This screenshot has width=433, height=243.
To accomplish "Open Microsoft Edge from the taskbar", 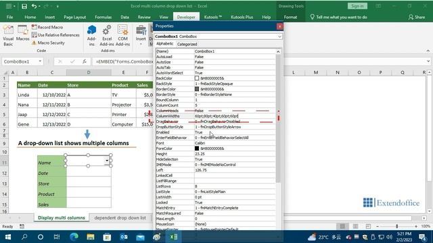I will (x=74, y=237).
